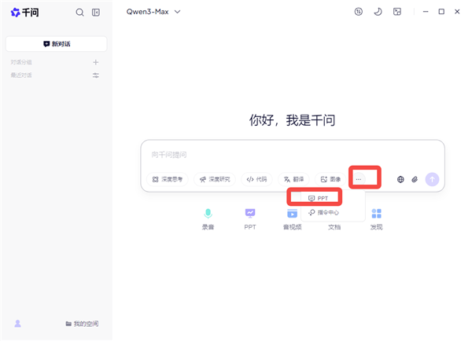Attach a file with paperclip icon
This screenshot has height=341, width=472.
[415, 179]
